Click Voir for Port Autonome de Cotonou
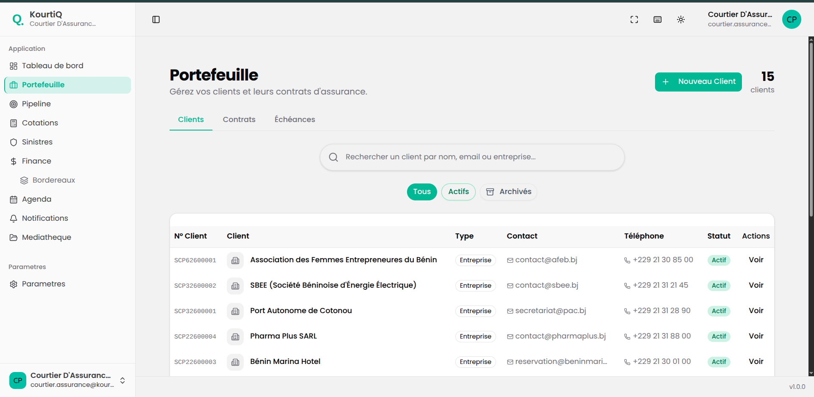 (x=756, y=311)
